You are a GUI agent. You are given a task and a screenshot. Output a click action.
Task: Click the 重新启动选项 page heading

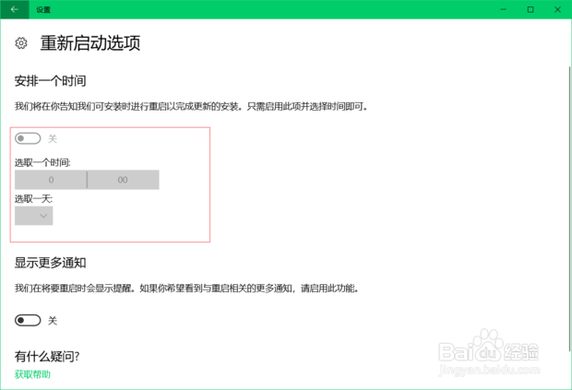90,43
